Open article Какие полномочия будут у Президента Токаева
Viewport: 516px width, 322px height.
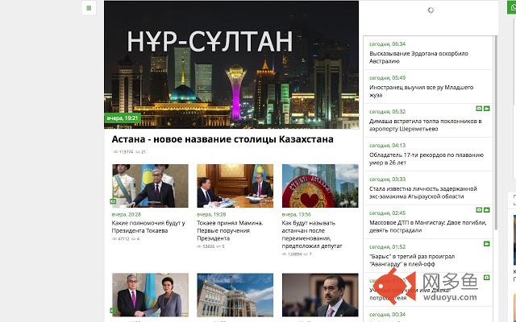148,227
